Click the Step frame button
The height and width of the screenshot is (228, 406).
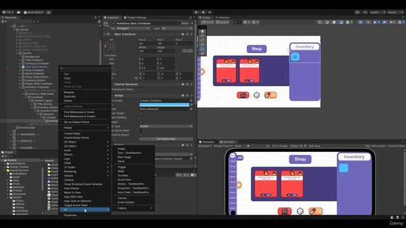(x=210, y=12)
